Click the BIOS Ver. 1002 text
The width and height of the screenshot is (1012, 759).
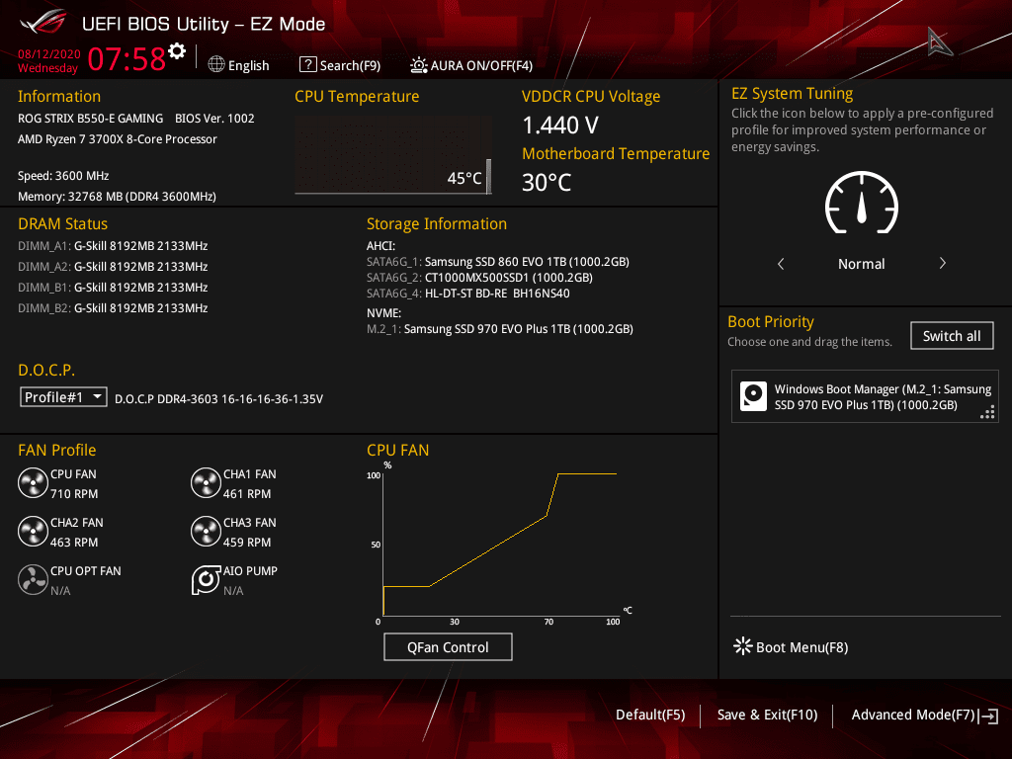pos(214,119)
